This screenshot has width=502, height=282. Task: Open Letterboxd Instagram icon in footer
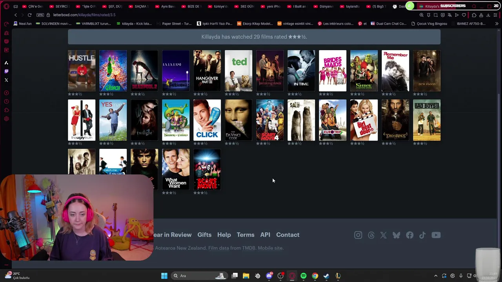pyautogui.click(x=358, y=235)
